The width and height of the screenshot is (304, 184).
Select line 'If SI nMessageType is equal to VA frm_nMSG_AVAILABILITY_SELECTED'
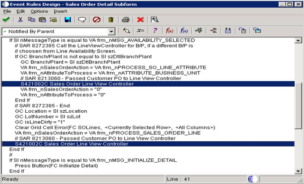(x=102, y=40)
